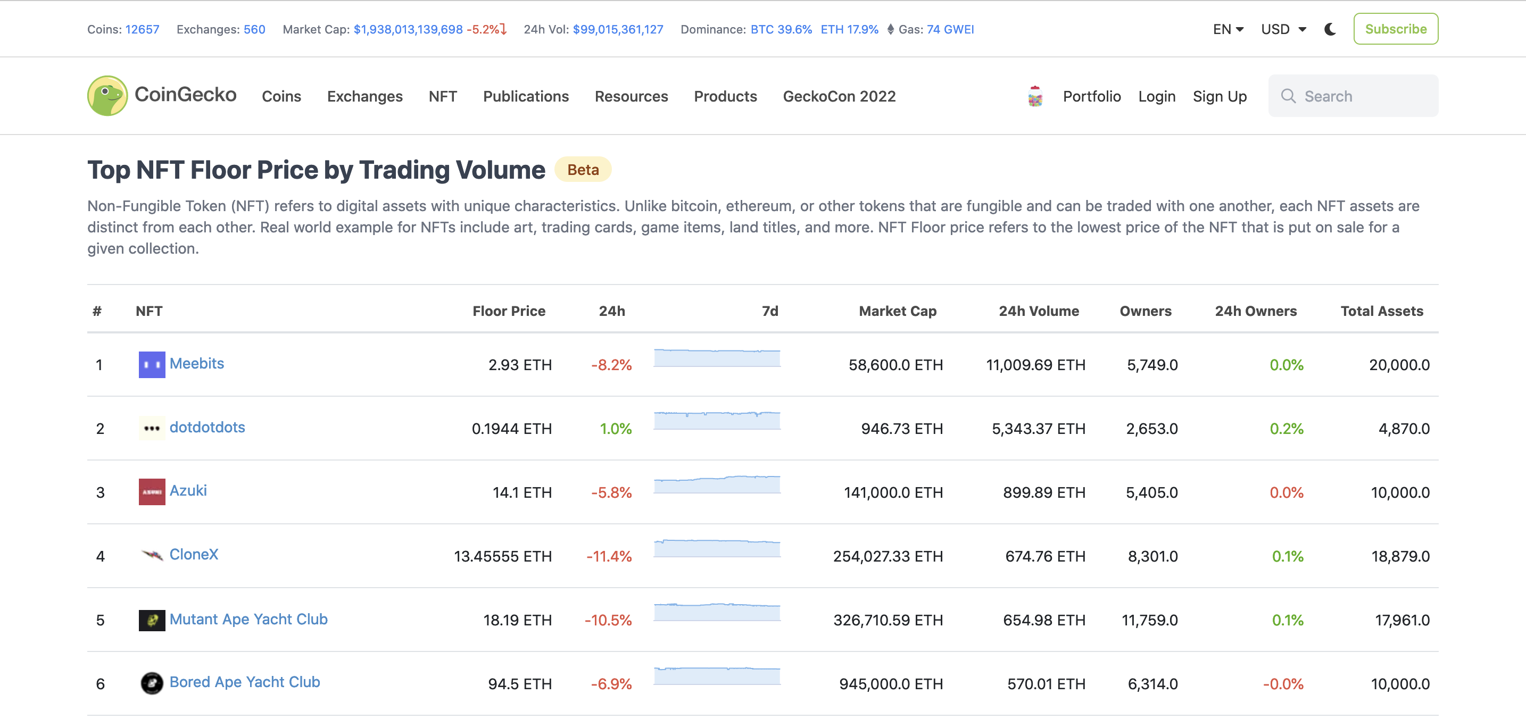
Task: Open the NFT menu item
Action: pos(443,96)
